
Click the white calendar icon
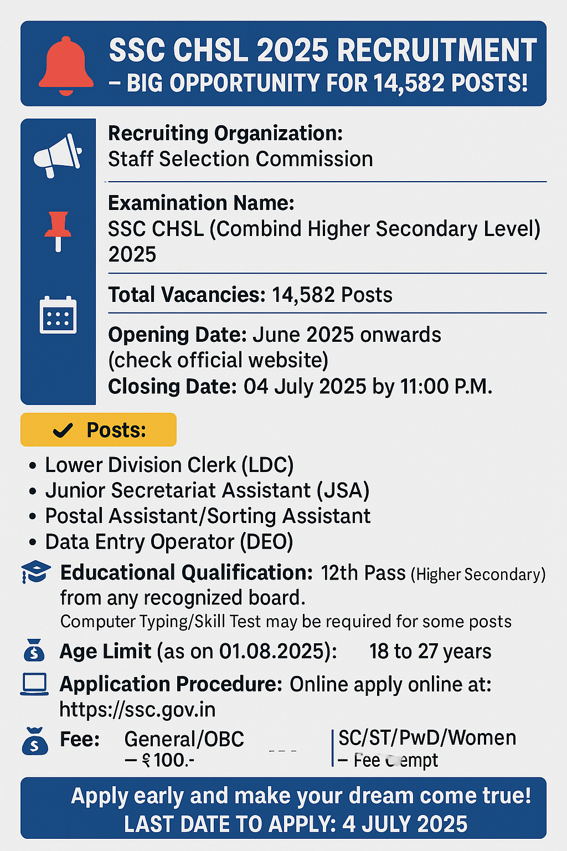pyautogui.click(x=58, y=315)
